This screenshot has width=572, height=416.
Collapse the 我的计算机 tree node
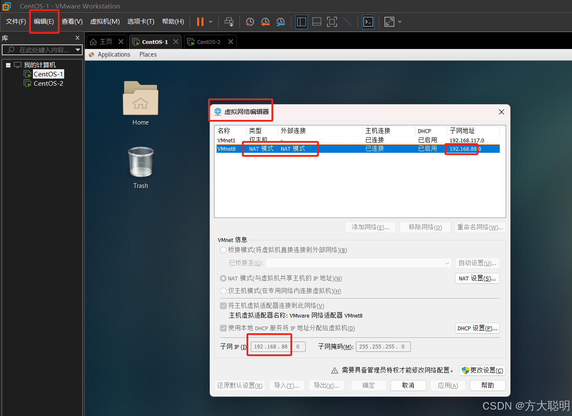coord(8,65)
